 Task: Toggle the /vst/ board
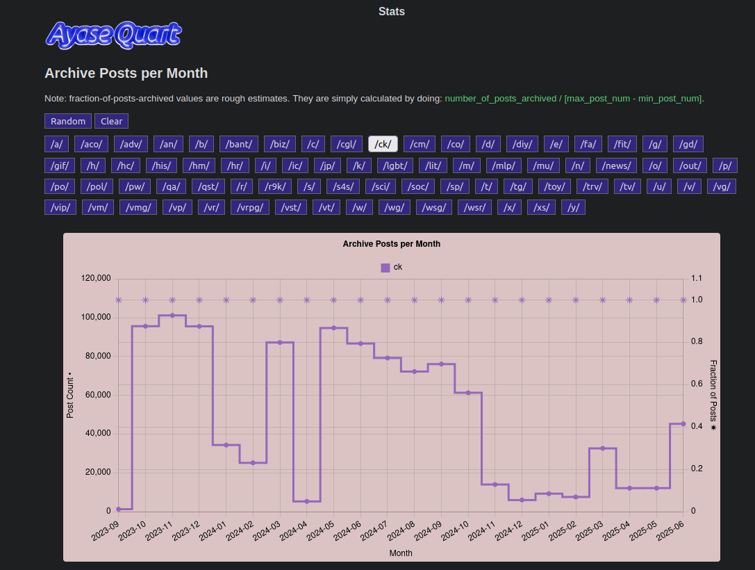coord(291,208)
